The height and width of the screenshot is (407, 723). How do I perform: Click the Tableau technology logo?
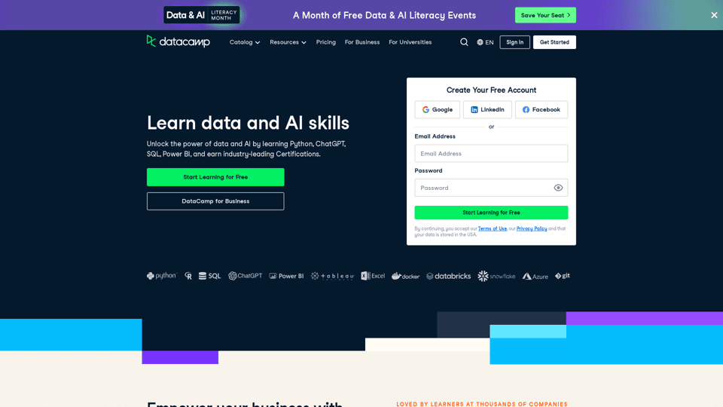coord(332,276)
